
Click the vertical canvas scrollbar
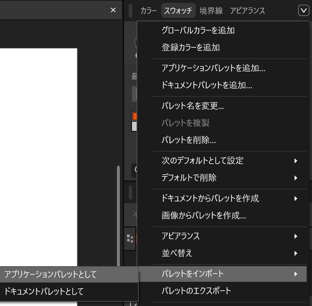pos(118,216)
